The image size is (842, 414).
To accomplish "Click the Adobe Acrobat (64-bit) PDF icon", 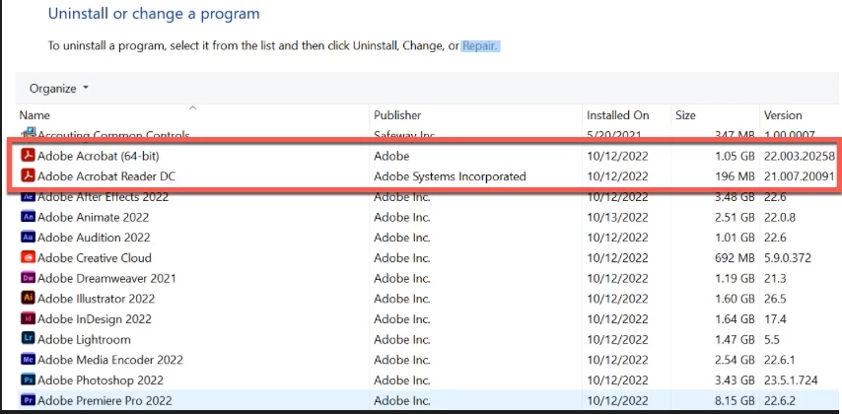I will 28,157.
